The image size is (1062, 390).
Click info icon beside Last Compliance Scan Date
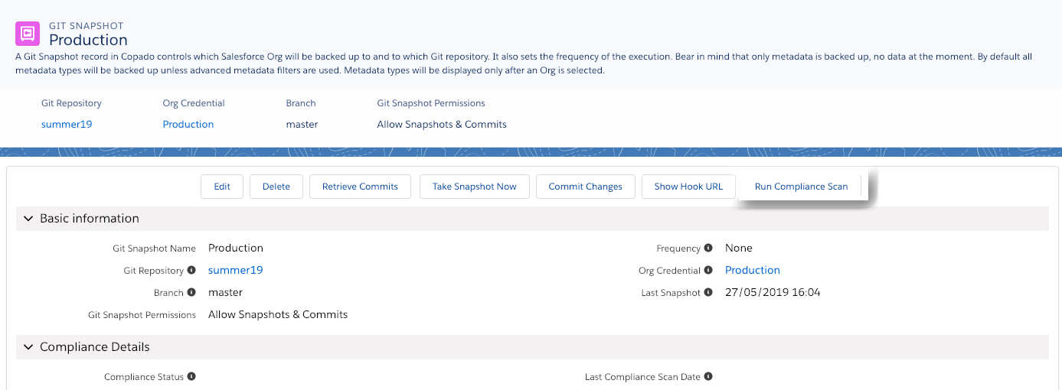click(708, 376)
